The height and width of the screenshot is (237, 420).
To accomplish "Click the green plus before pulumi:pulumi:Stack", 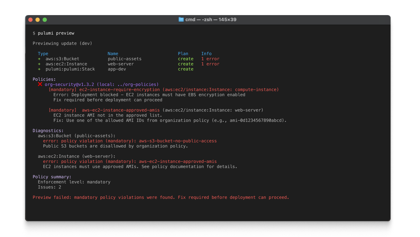I will click(39, 69).
